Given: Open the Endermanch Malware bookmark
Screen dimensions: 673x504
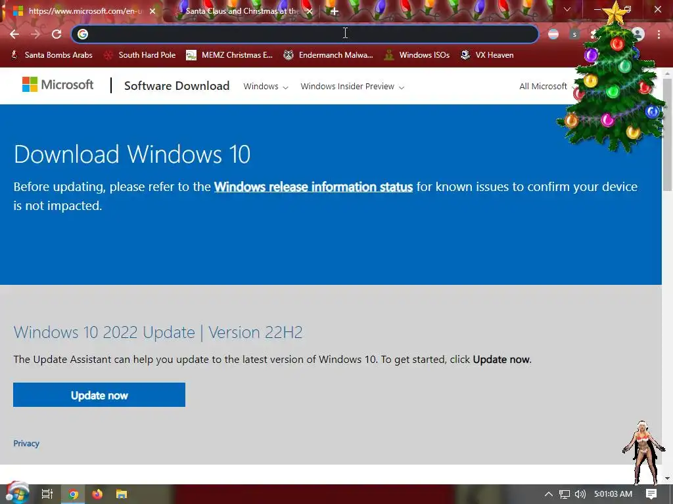Looking at the screenshot, I should click(329, 55).
